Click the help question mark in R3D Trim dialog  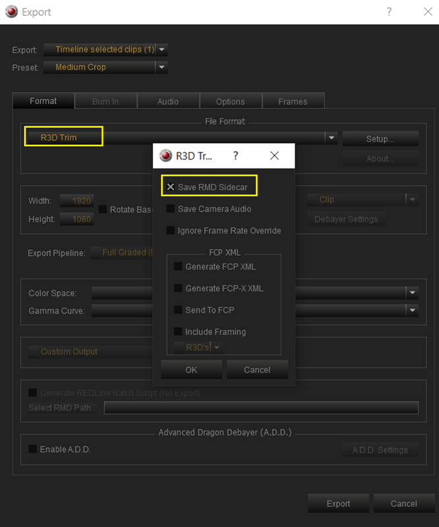click(x=235, y=155)
